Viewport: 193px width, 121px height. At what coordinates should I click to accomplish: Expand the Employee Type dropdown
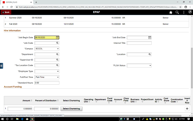tap(47, 71)
